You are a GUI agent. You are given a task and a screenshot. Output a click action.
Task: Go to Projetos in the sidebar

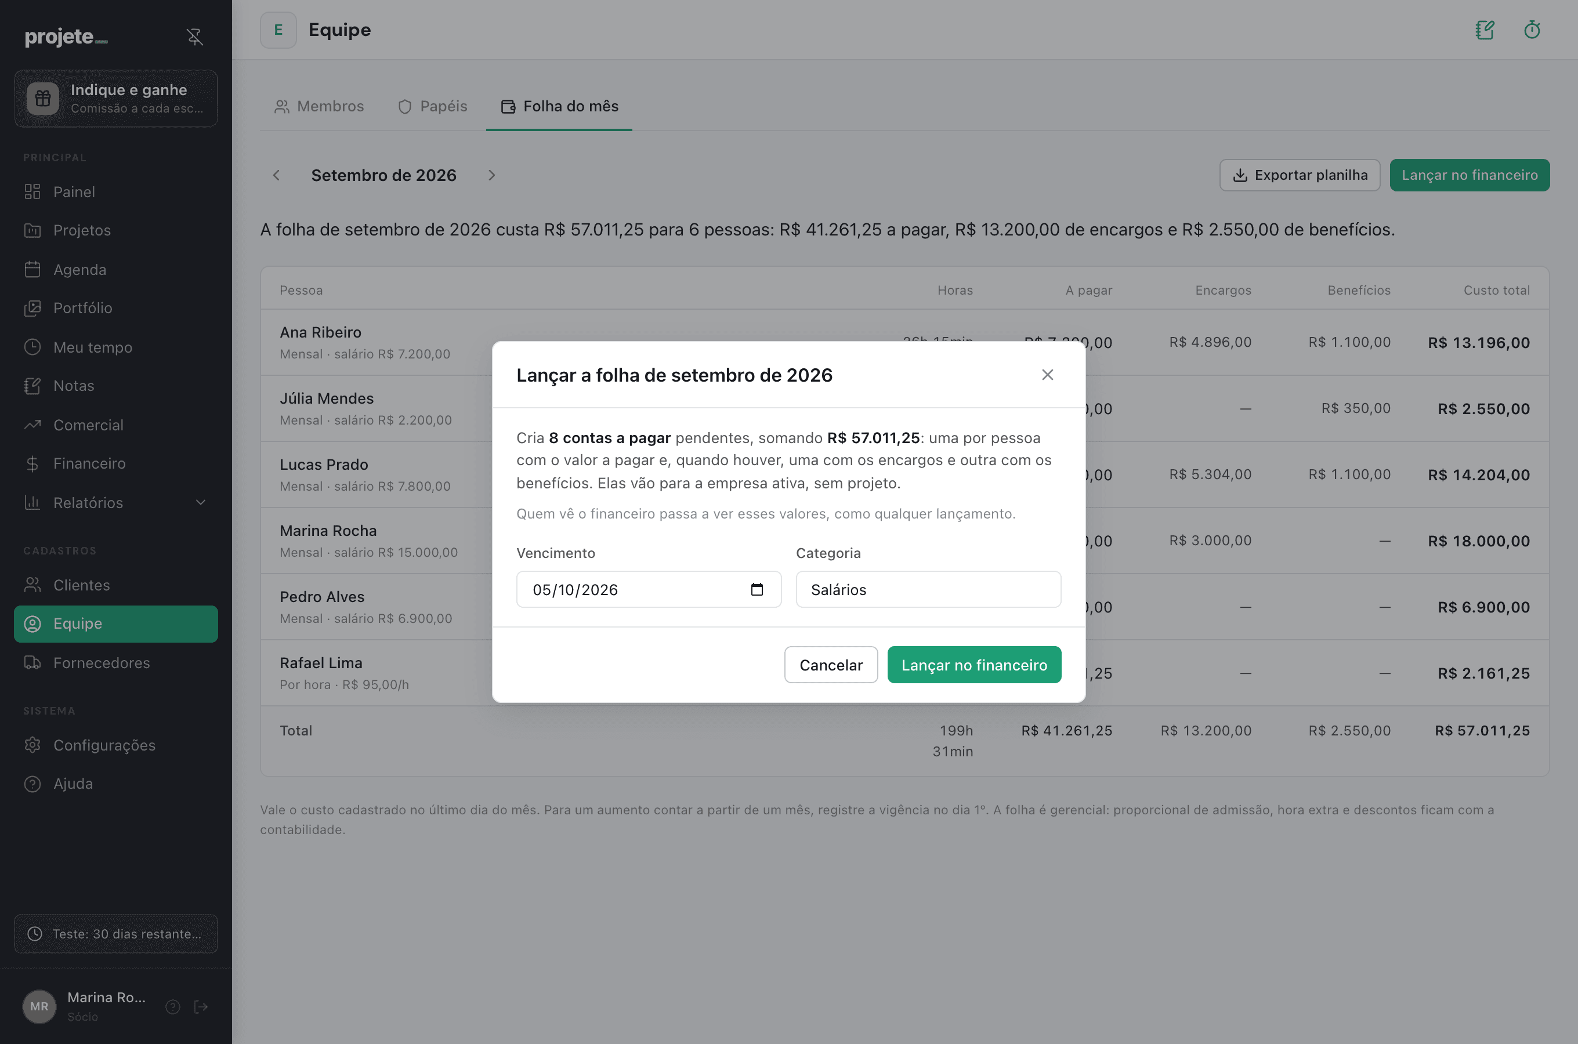click(x=116, y=230)
